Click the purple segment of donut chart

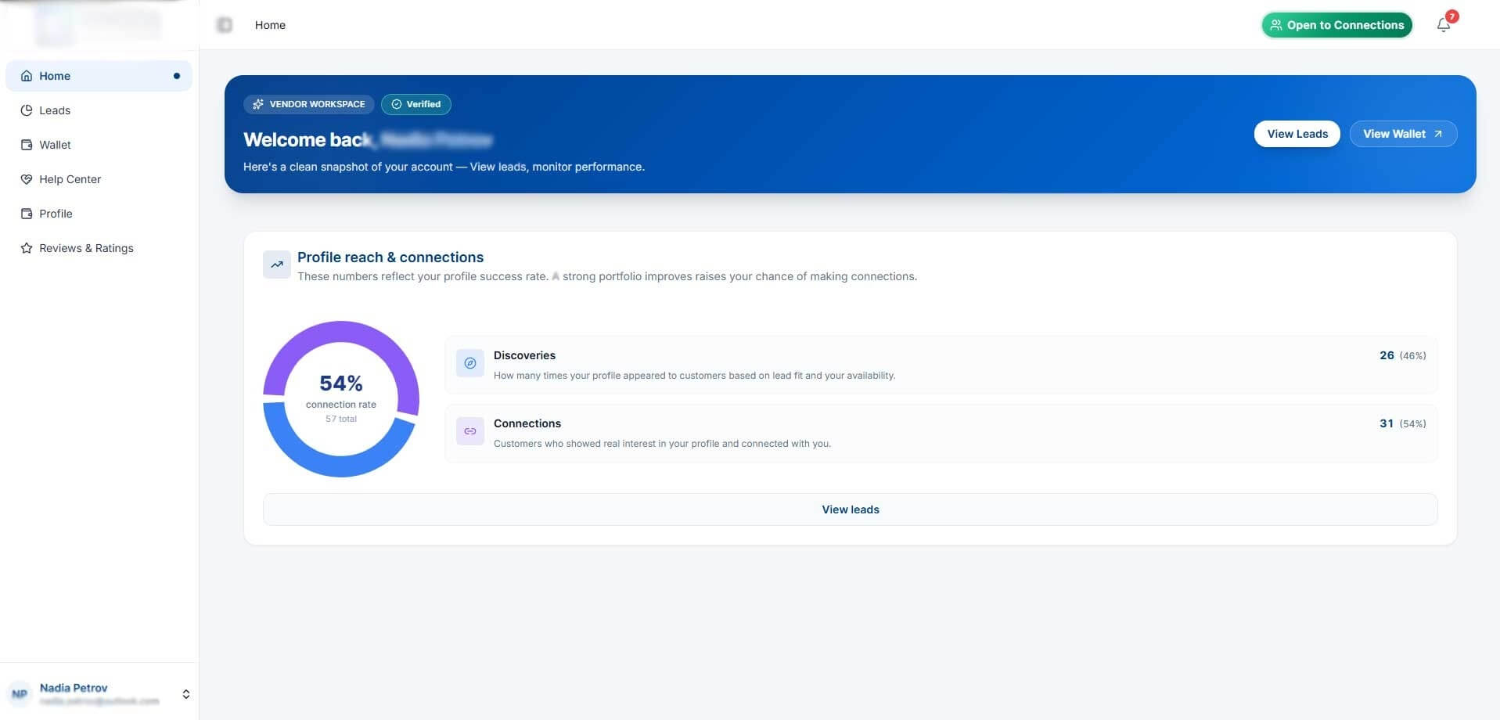coord(341,332)
